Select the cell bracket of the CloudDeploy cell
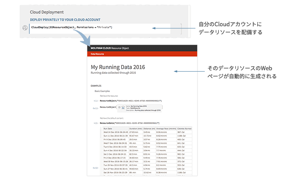284x185 pixels. point(181,28)
